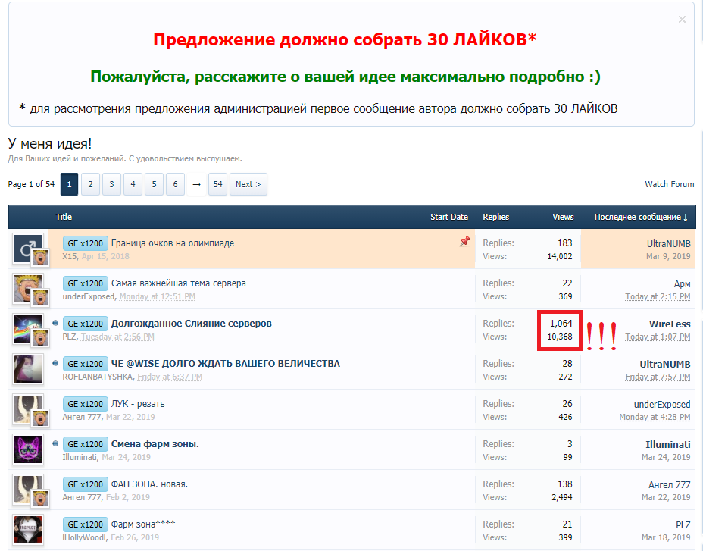This screenshot has width=703, height=551.
Task: Close the 30 ЛАЙКОВ notice box
Action: pyautogui.click(x=681, y=20)
